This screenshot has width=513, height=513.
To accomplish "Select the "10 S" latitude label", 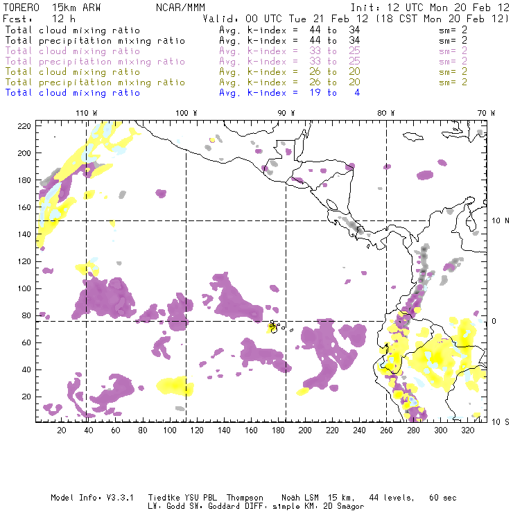I will [501, 422].
